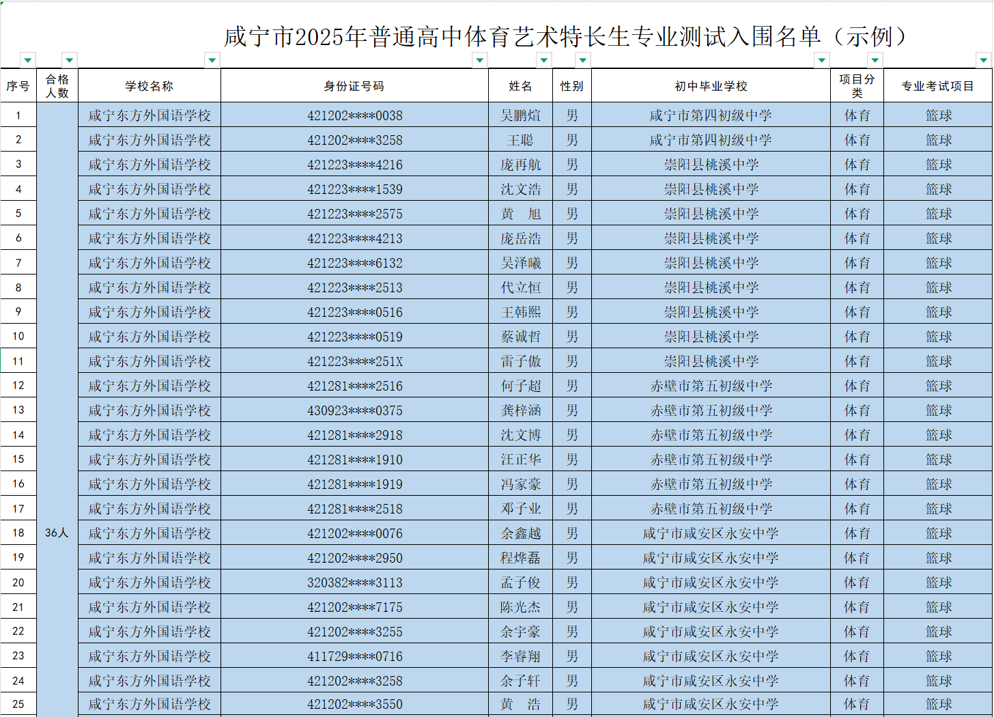The image size is (994, 717).
Task: Select ID cell 430923****0375
Action: pos(354,410)
